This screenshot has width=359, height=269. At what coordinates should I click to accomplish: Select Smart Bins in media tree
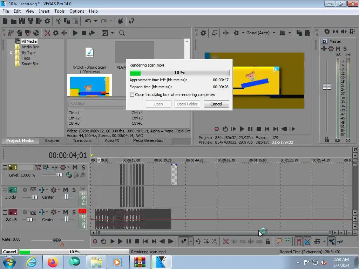click(x=31, y=64)
